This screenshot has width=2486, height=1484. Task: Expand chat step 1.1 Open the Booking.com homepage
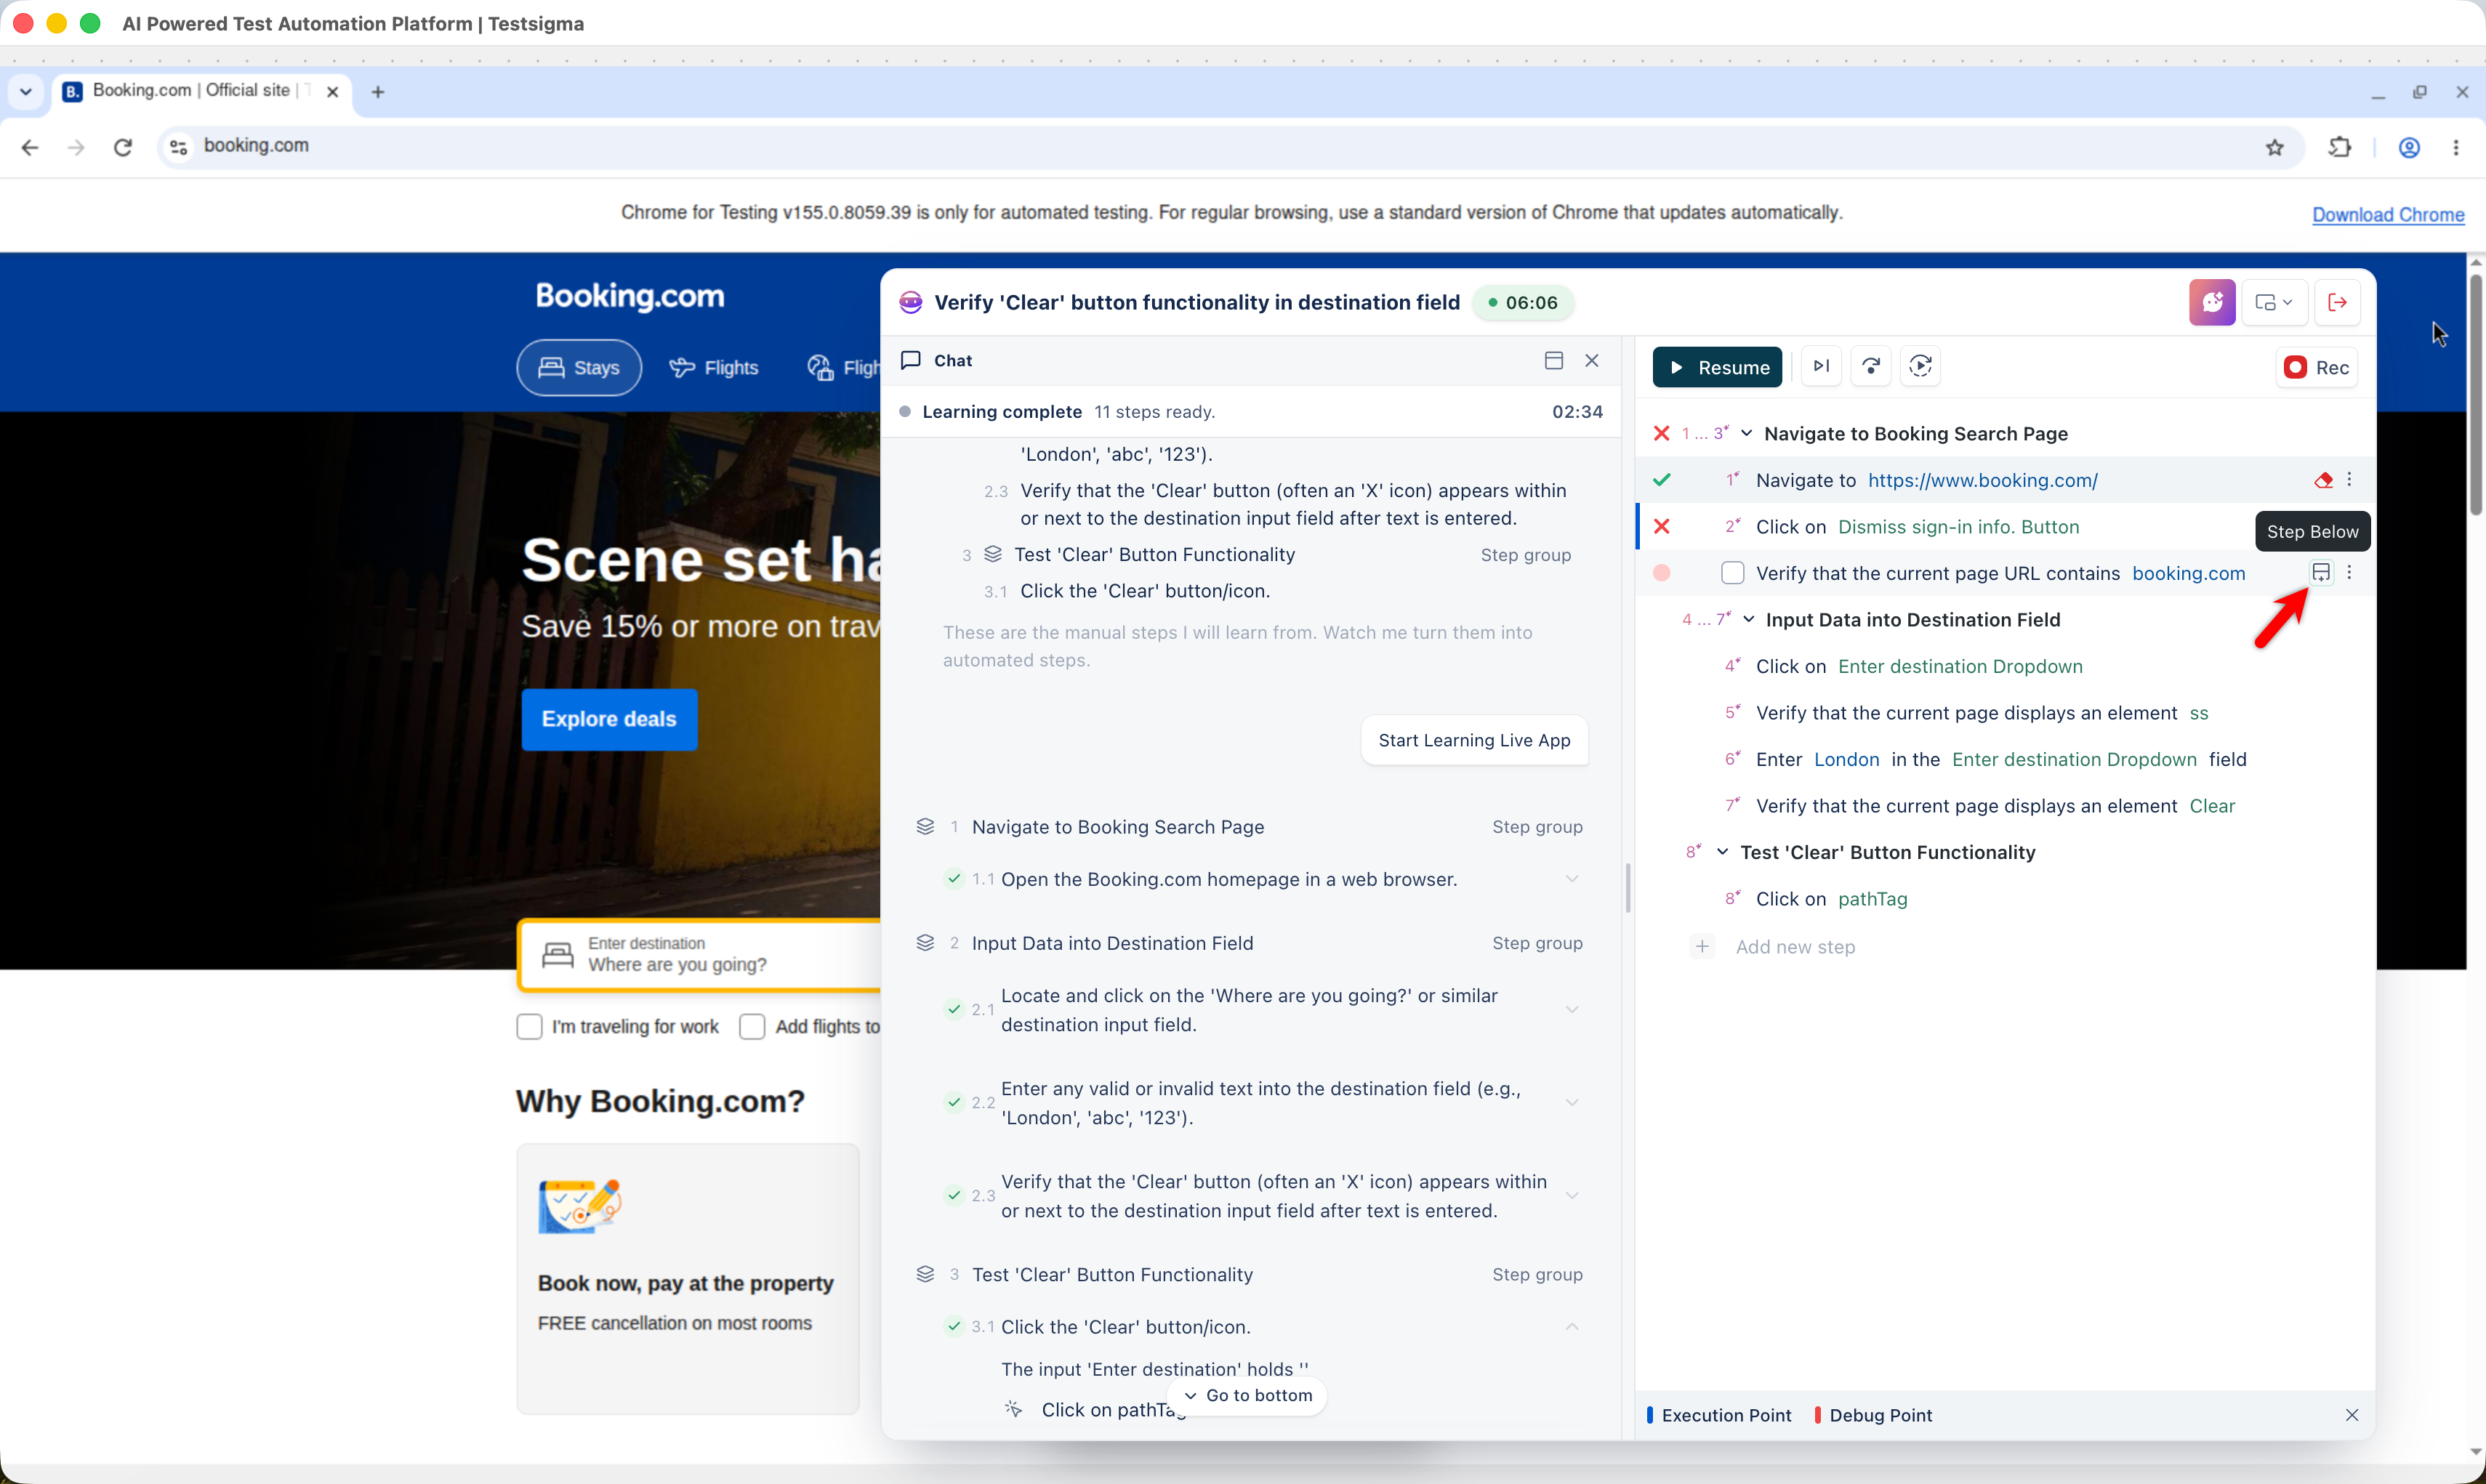pyautogui.click(x=1572, y=879)
